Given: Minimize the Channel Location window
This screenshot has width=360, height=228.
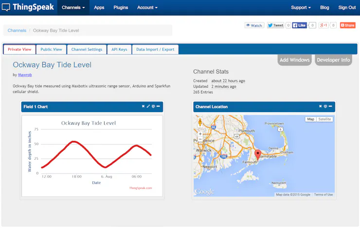Looking at the screenshot, I should pyautogui.click(x=330, y=106).
